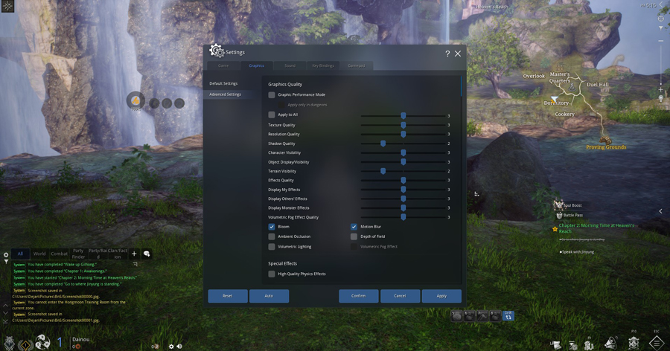
Task: Enable Ambient Occlusion
Action: [271, 236]
